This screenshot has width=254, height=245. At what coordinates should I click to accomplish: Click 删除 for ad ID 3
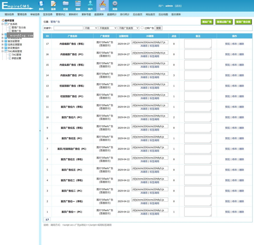tap(241, 191)
